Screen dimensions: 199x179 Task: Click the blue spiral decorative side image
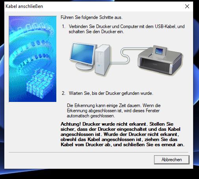pos(33,59)
